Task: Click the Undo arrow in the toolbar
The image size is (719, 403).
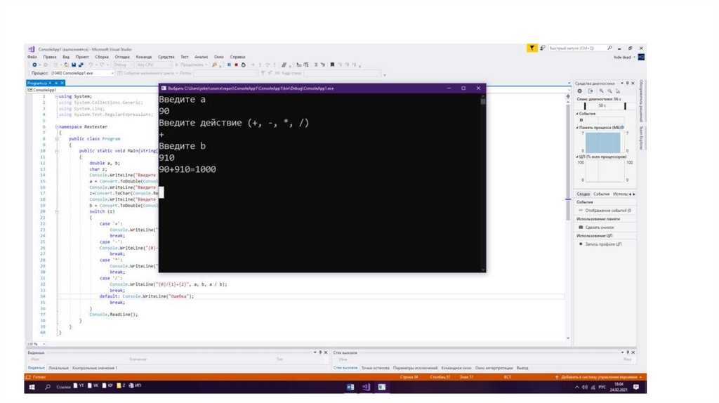Action: 91,65
